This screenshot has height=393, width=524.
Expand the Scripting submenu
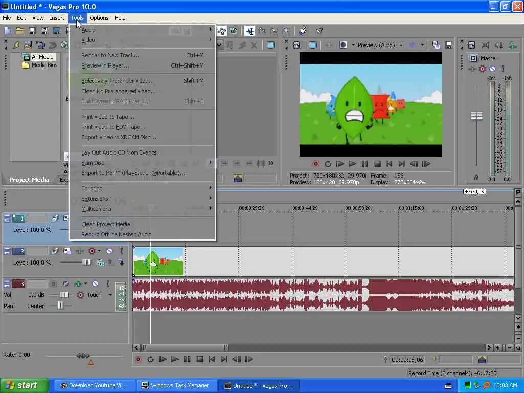pos(142,188)
